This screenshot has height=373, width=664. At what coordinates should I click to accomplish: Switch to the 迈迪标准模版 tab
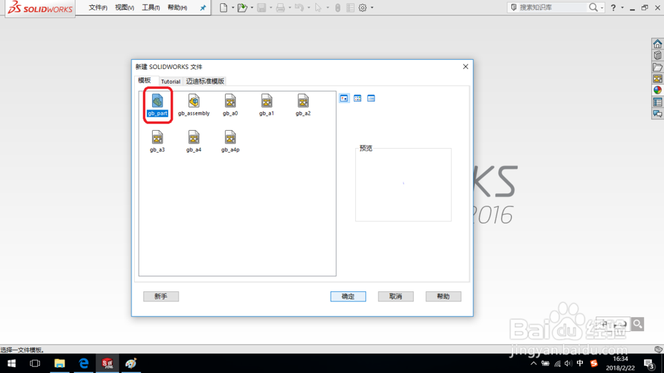point(205,81)
